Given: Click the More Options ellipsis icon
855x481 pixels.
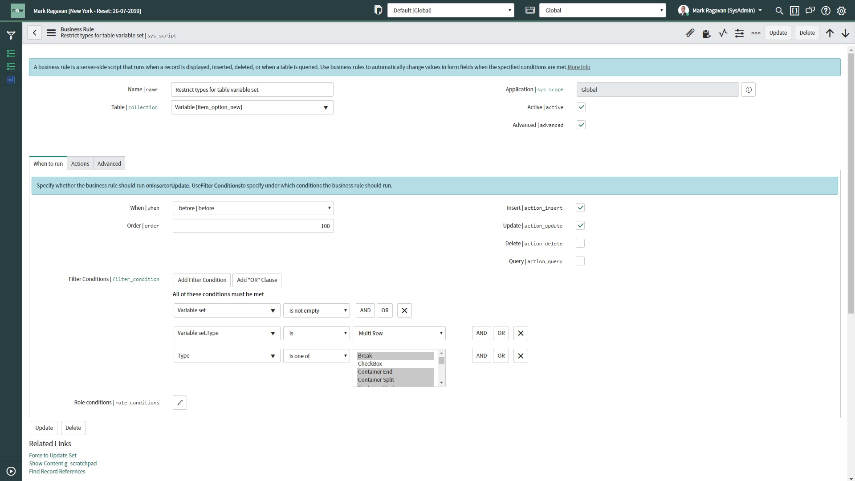Looking at the screenshot, I should [756, 33].
